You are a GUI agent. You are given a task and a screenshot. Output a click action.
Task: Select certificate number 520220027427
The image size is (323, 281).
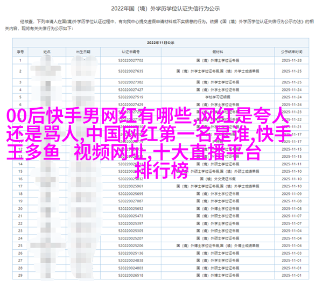(x=131, y=90)
